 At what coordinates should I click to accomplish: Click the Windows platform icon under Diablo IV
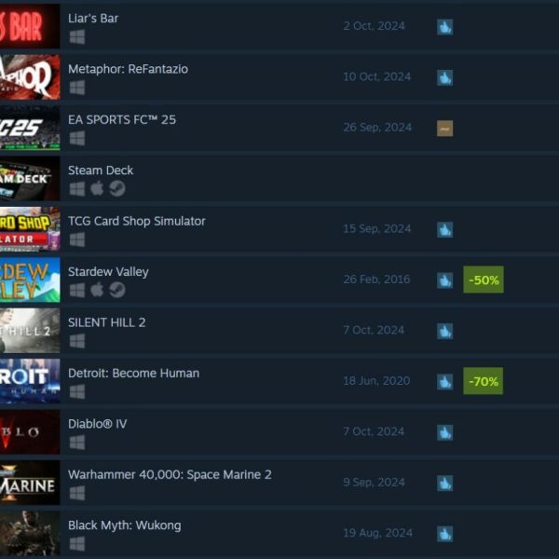[x=77, y=443]
